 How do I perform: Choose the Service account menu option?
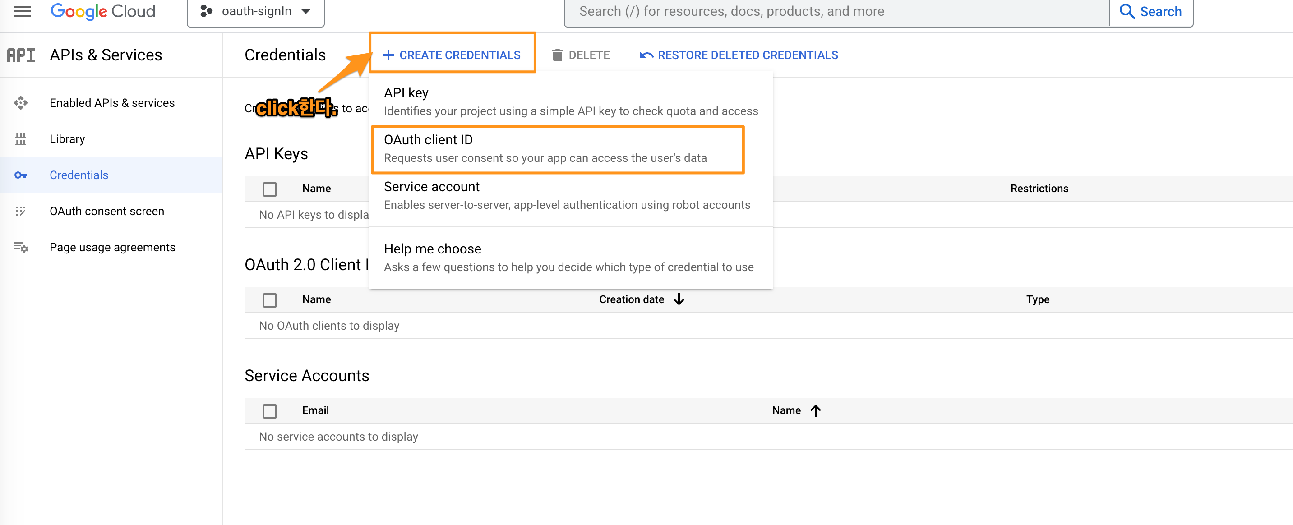point(567,196)
